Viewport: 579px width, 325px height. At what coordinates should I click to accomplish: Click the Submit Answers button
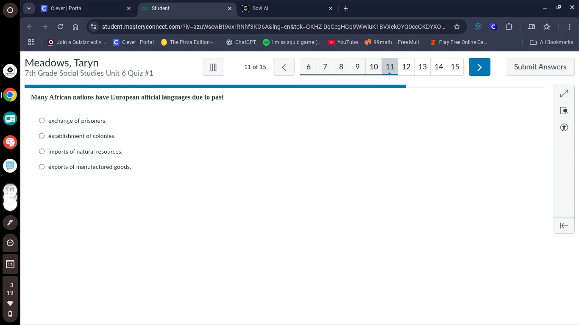540,67
